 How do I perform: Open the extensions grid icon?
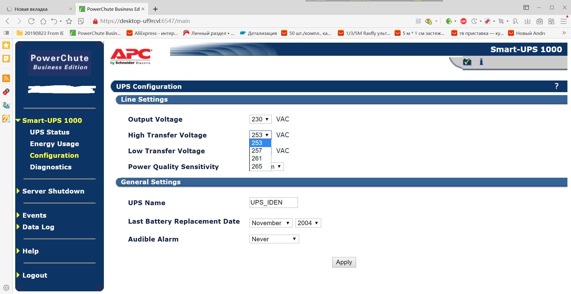551,21
